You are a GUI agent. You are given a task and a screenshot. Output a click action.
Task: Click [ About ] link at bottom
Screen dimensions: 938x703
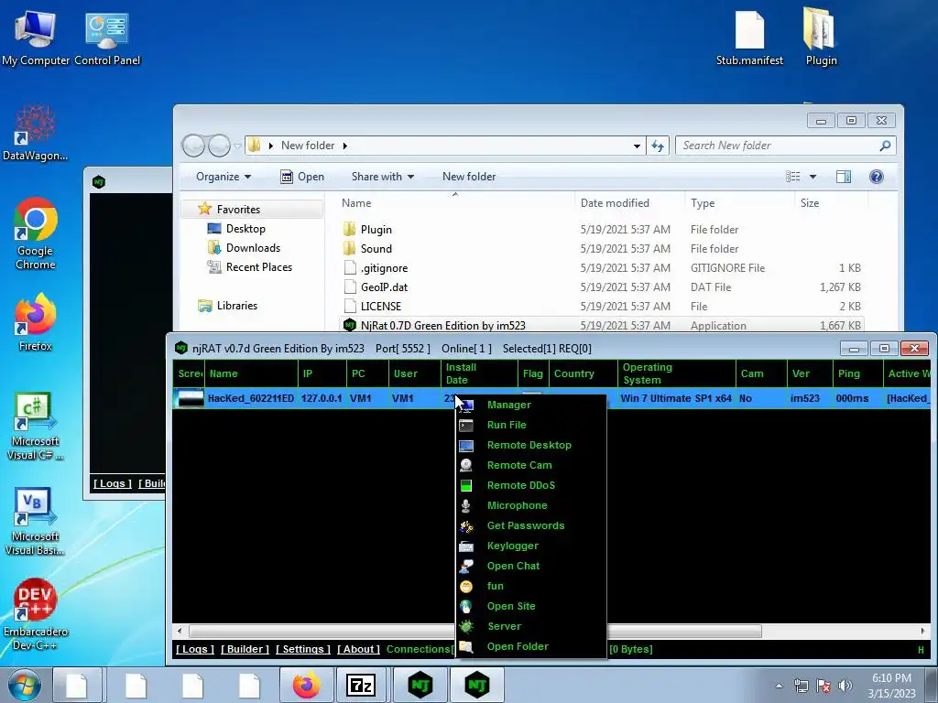pos(358,649)
